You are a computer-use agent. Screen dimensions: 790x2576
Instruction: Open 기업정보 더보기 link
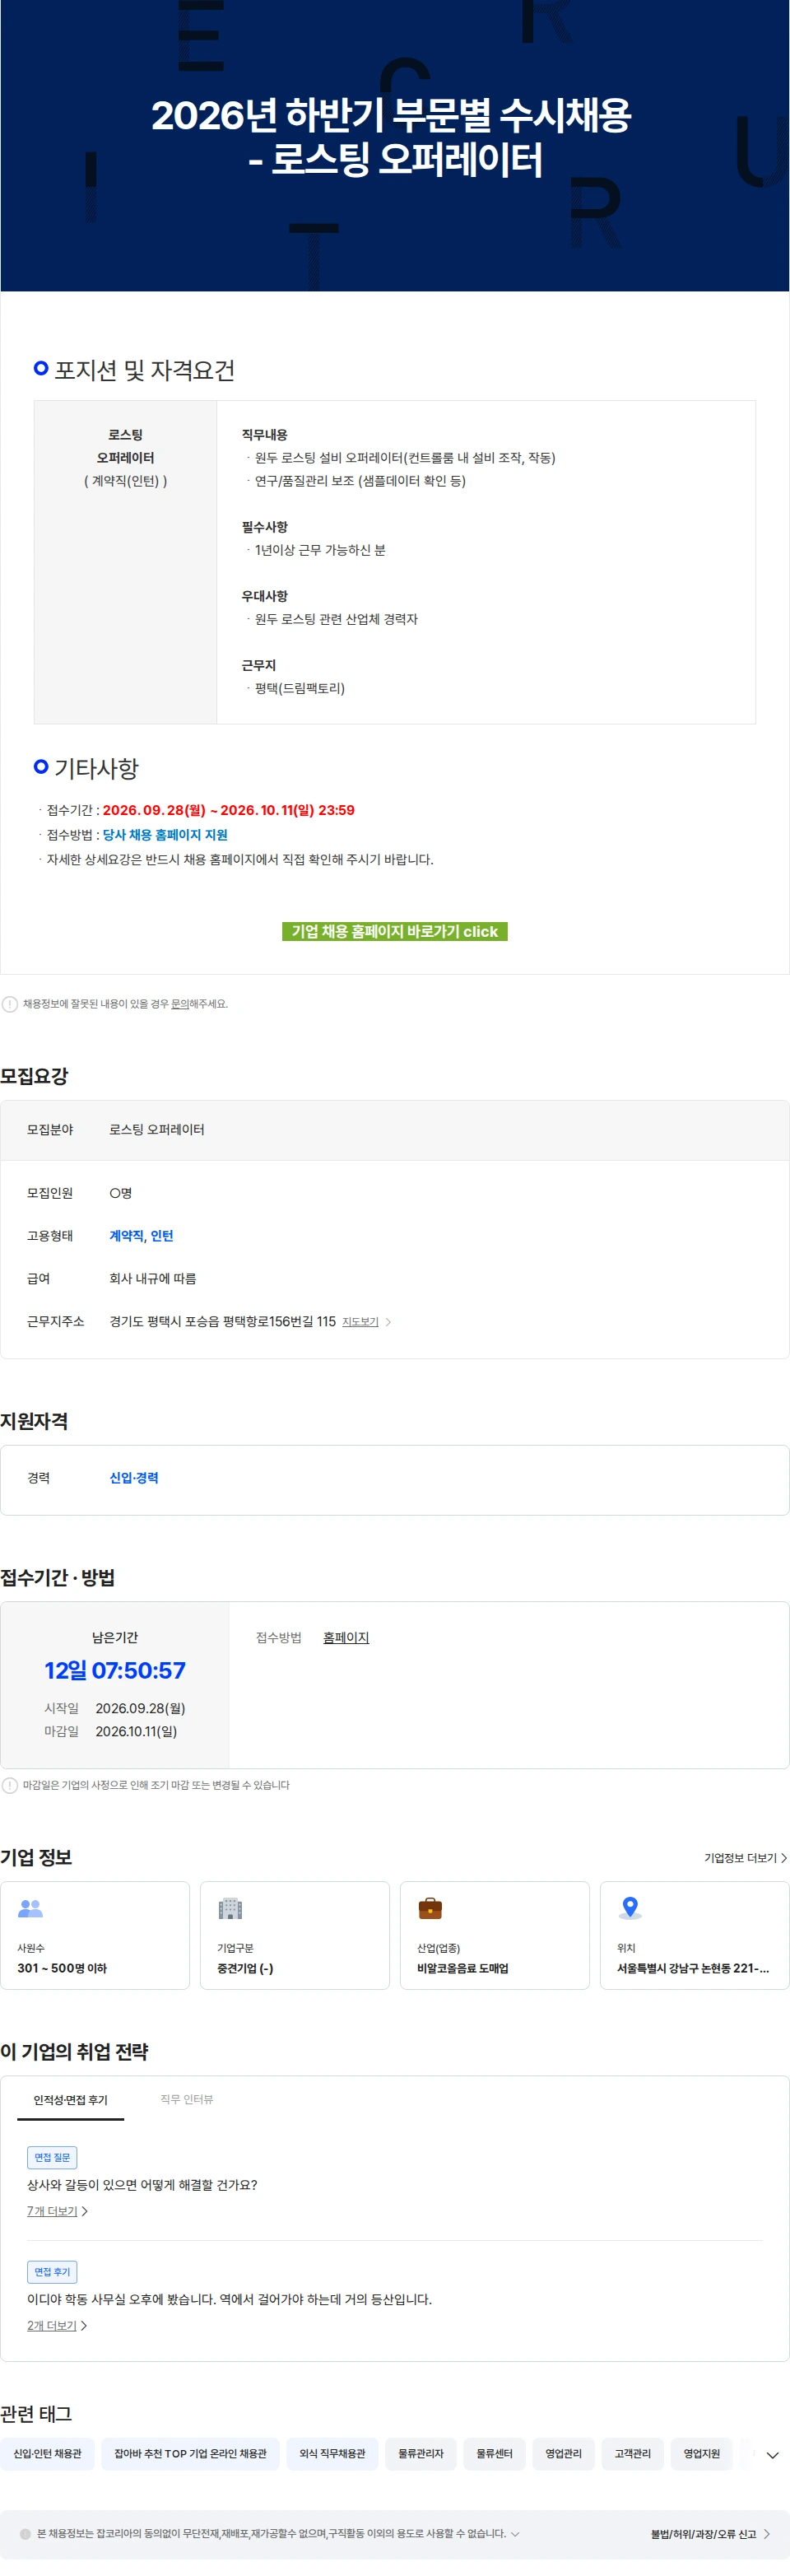coord(740,1858)
